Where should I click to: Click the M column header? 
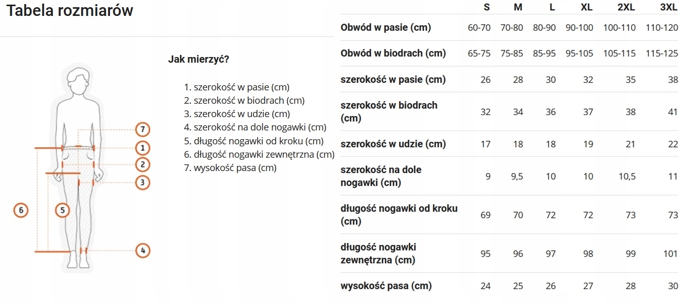click(x=518, y=7)
